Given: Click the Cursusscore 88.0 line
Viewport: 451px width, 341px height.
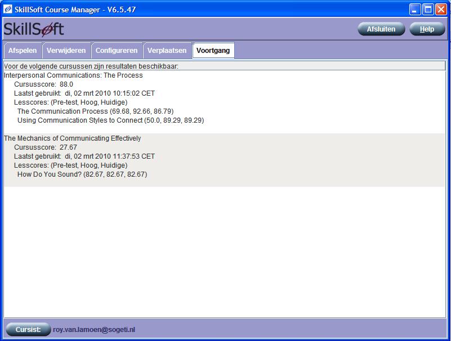Looking at the screenshot, I should pyautogui.click(x=43, y=84).
